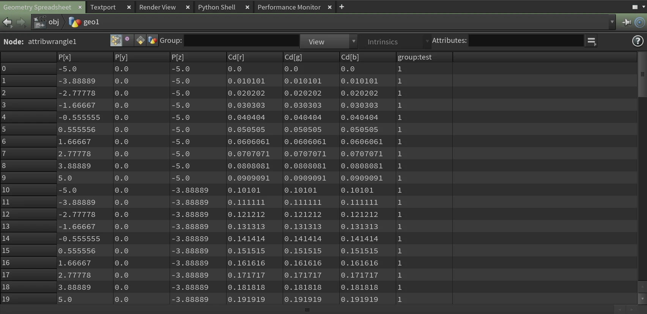
Task: Open the View dropdown
Action: [x=329, y=41]
